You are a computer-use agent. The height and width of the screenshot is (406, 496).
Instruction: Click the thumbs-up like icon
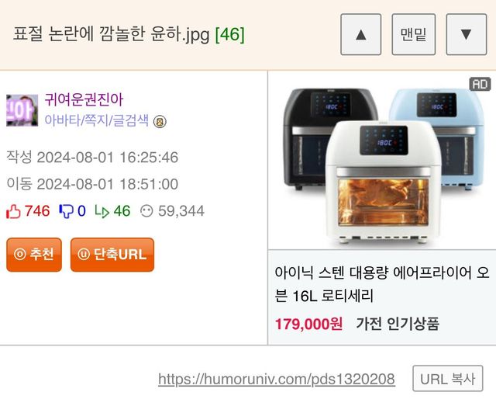13,211
